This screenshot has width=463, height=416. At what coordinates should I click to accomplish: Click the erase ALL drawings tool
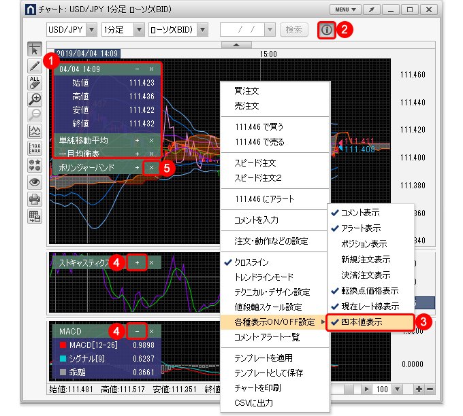coord(35,83)
